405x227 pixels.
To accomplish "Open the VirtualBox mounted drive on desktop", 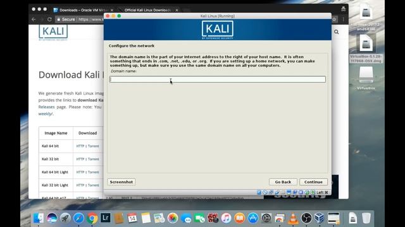I will (x=366, y=78).
